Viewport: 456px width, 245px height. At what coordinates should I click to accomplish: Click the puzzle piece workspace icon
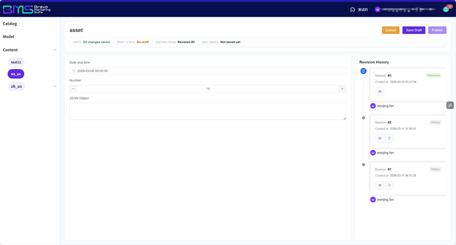click(352, 9)
